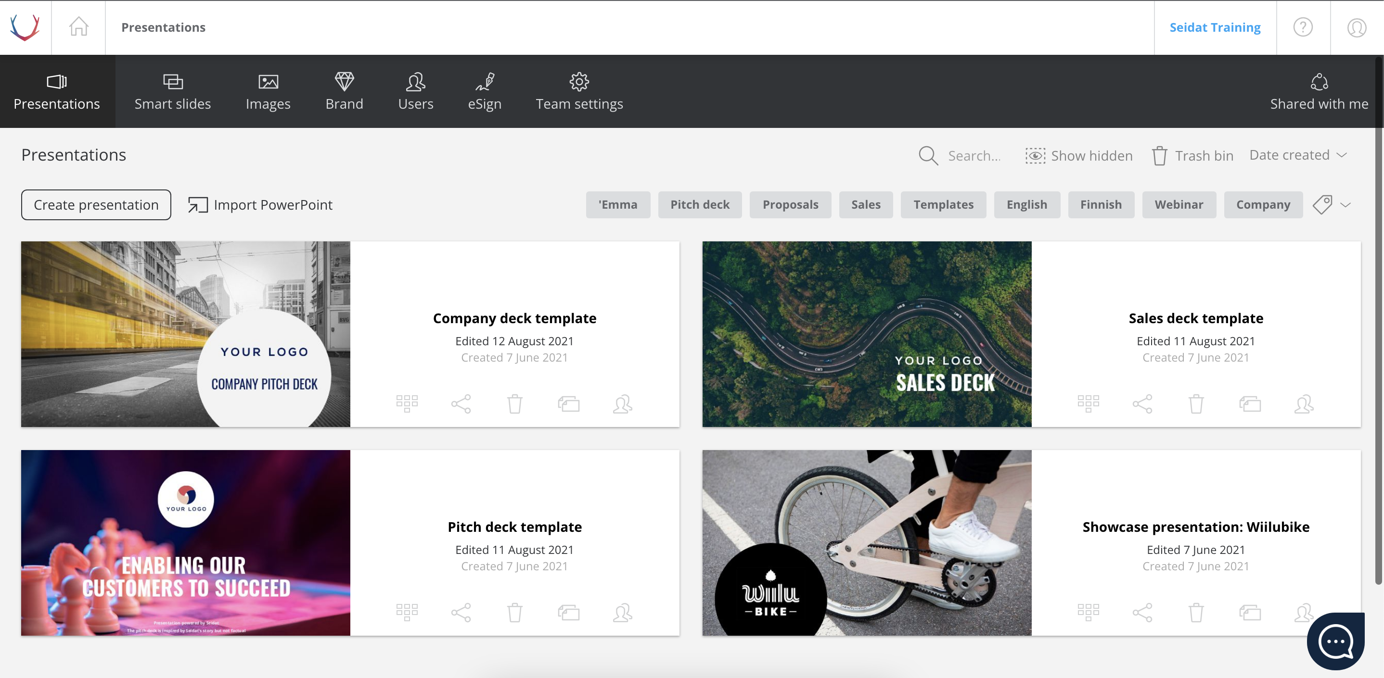Click share icon on Company deck template

[x=461, y=404]
